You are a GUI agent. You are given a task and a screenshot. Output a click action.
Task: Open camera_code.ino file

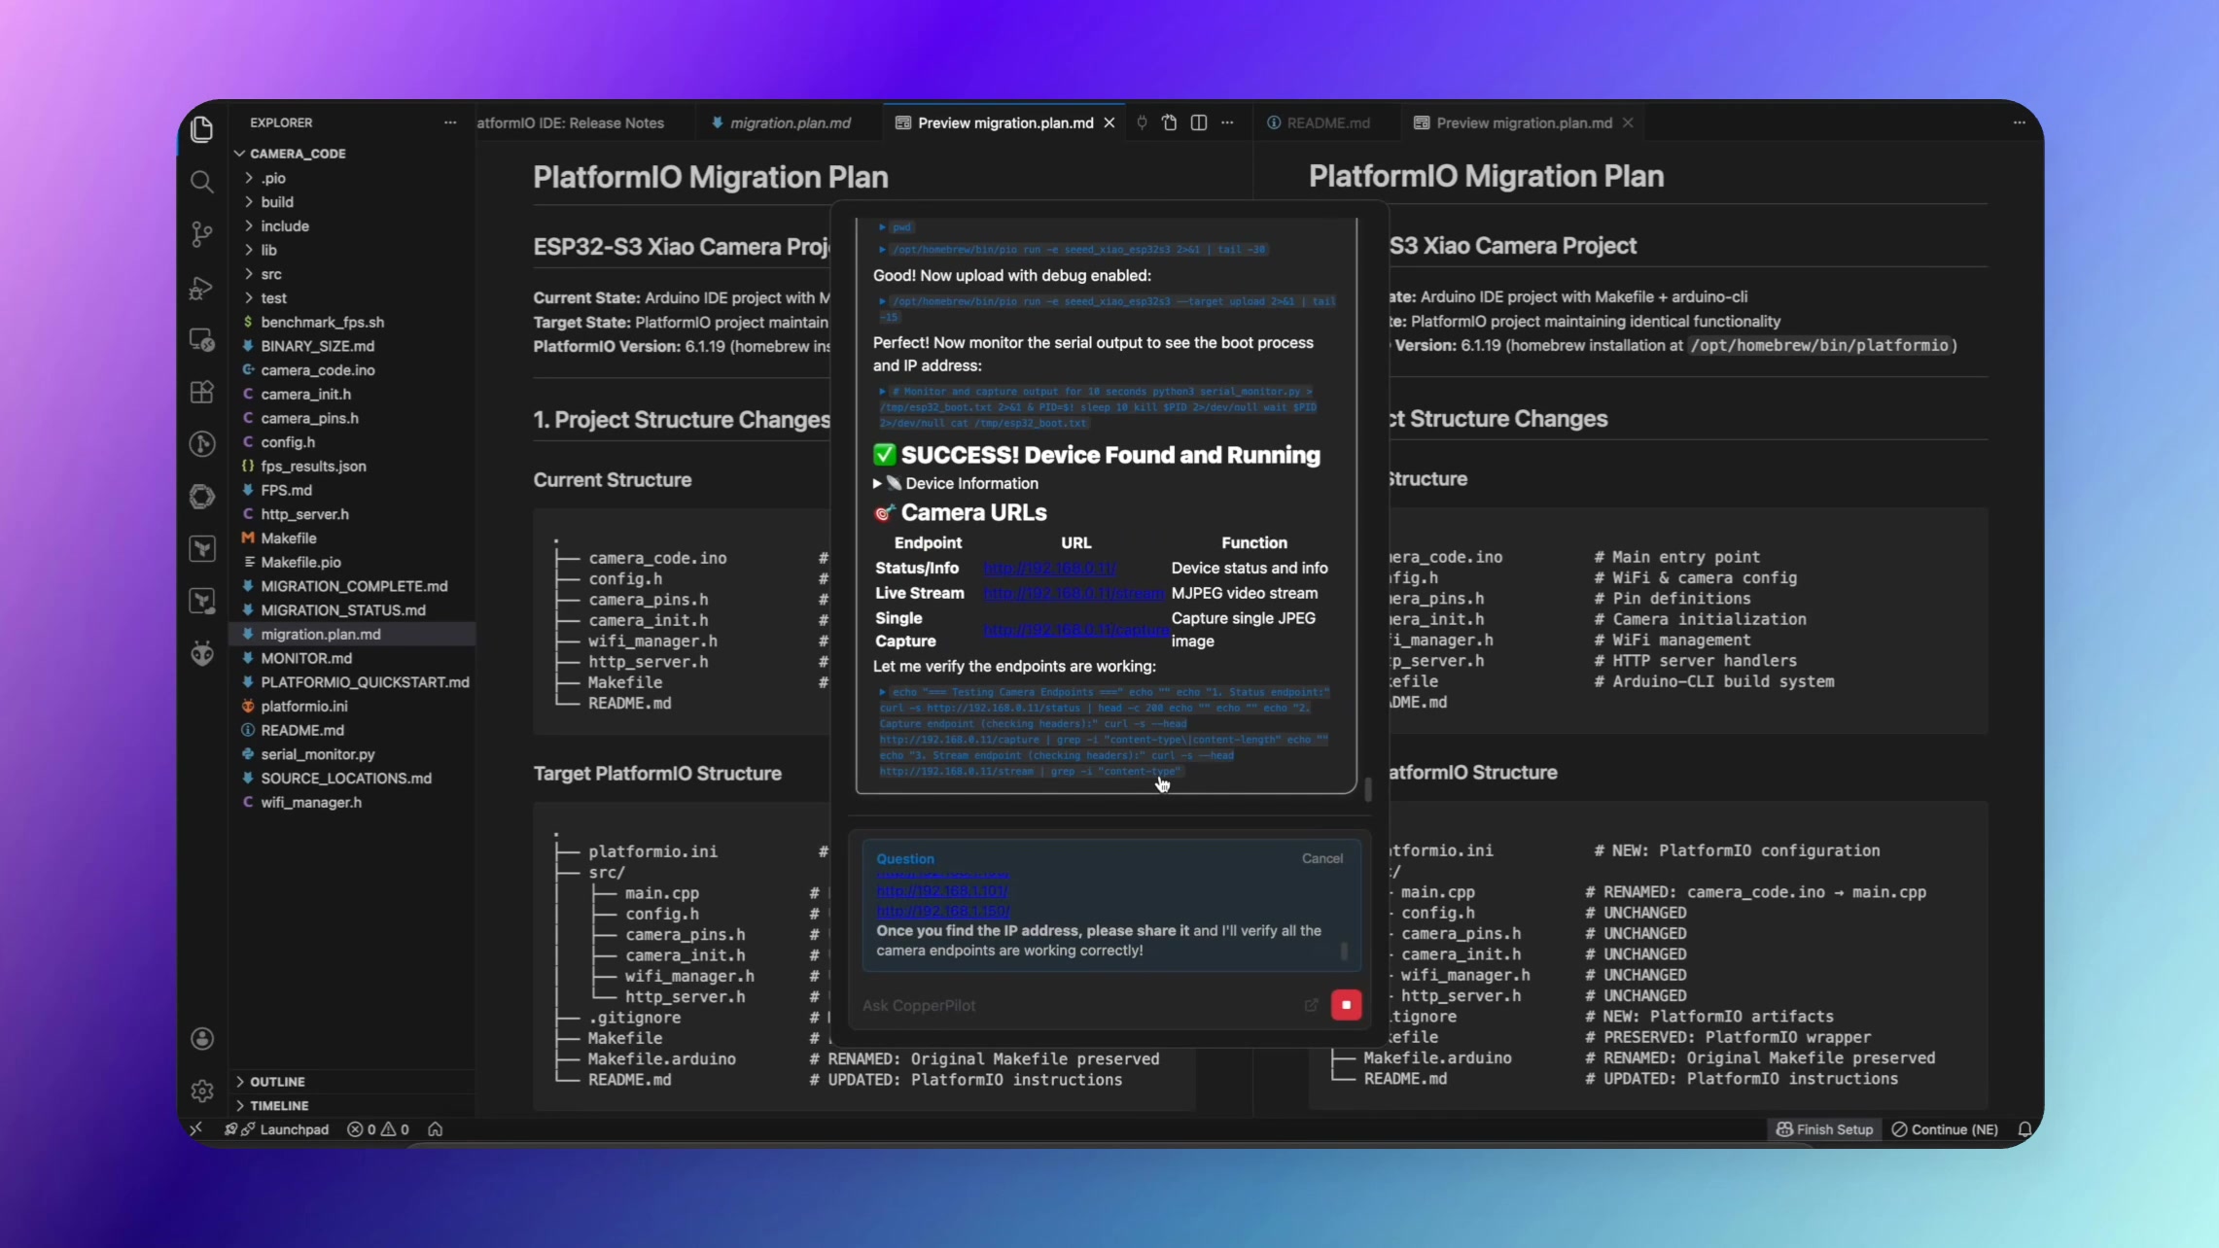(x=352, y=370)
